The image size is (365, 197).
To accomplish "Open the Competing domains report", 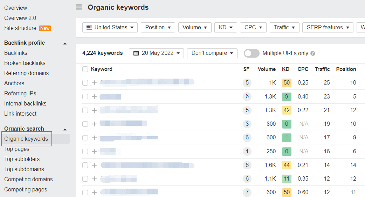I will (28, 179).
